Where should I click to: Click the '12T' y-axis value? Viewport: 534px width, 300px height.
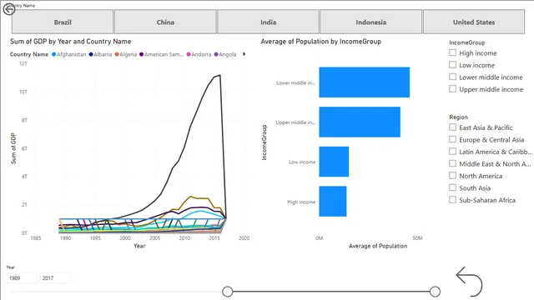pyautogui.click(x=23, y=63)
